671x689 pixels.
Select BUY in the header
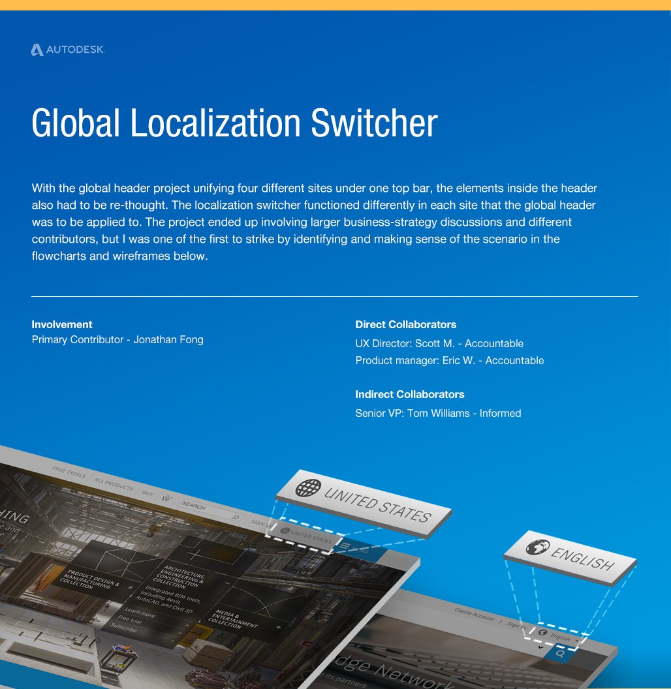tap(148, 493)
